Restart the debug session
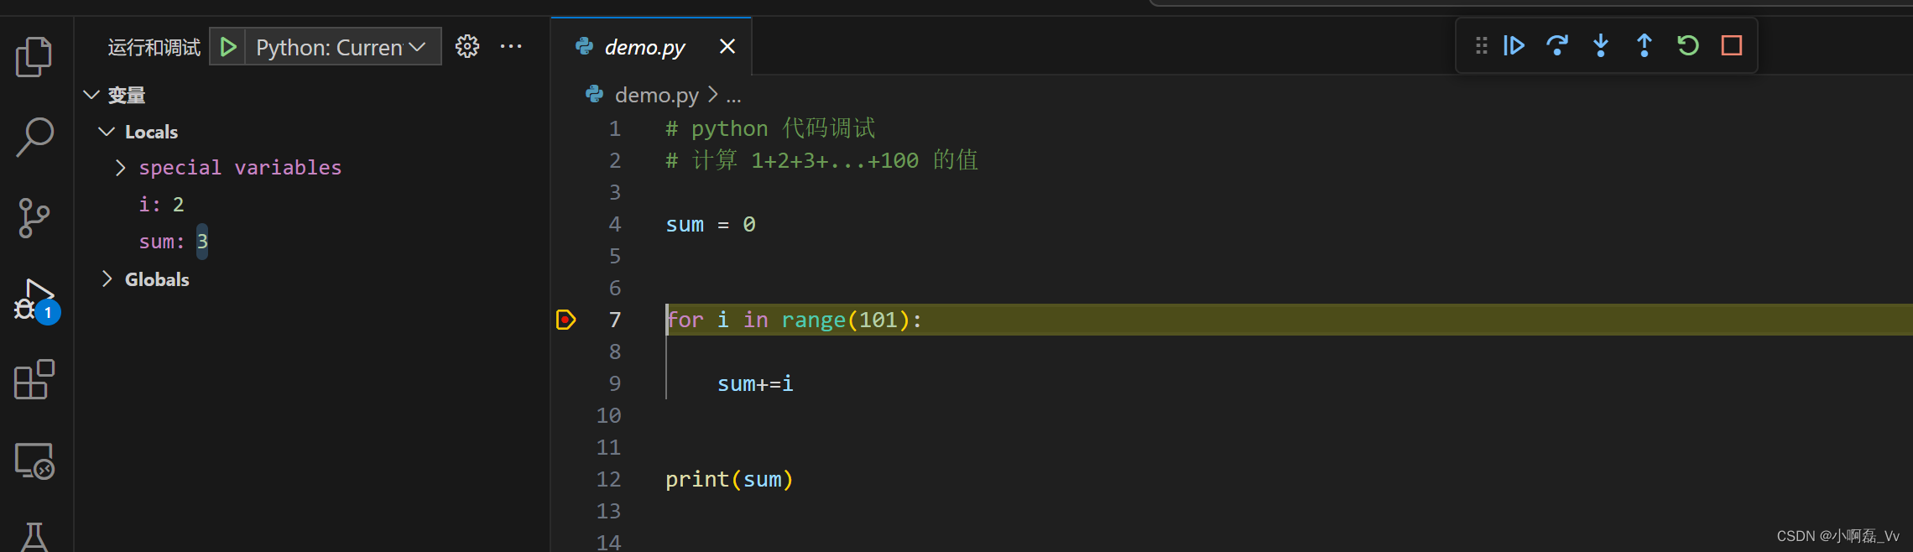The image size is (1913, 552). 1688,45
